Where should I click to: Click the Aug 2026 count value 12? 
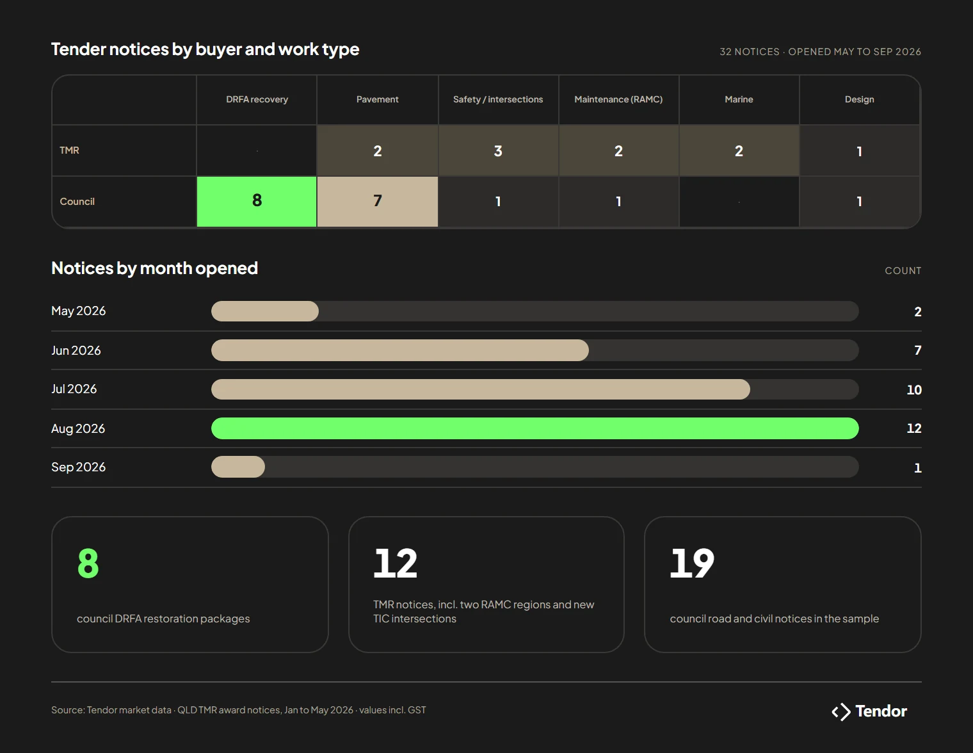click(914, 428)
